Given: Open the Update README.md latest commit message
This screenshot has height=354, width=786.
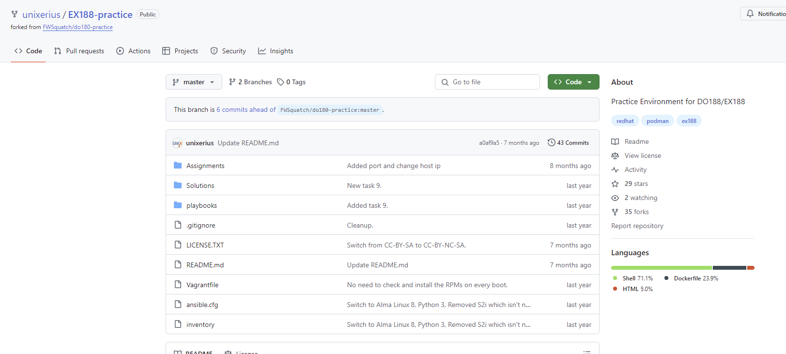Looking at the screenshot, I should click(x=248, y=143).
